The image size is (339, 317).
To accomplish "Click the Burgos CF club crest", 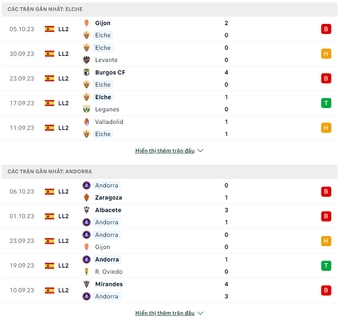I will [x=87, y=72].
